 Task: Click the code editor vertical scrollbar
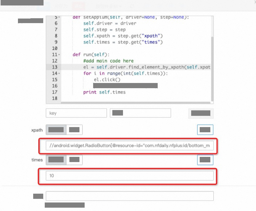pyautogui.click(x=212, y=68)
